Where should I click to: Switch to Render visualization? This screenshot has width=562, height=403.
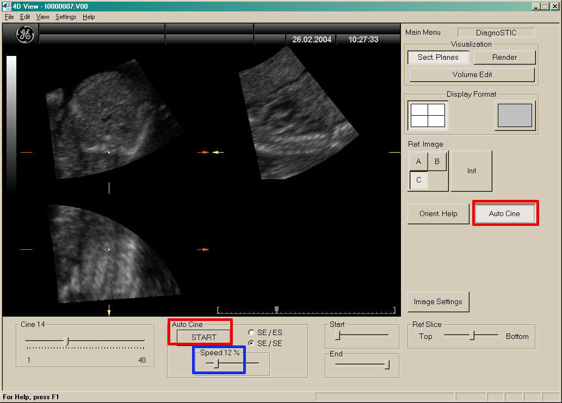[504, 57]
